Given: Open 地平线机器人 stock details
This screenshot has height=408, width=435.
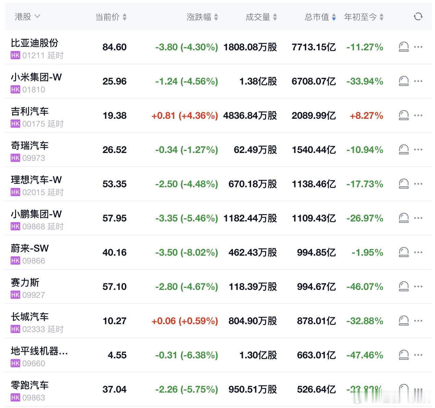Looking at the screenshot, I should tap(39, 351).
